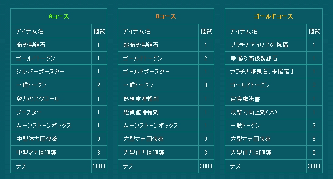333x179 pixels.
Task: Click the Bコース table header
Action: point(166,16)
